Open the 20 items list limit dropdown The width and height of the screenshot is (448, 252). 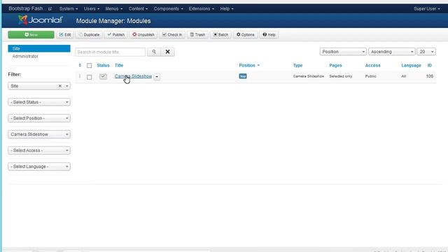coord(426,52)
